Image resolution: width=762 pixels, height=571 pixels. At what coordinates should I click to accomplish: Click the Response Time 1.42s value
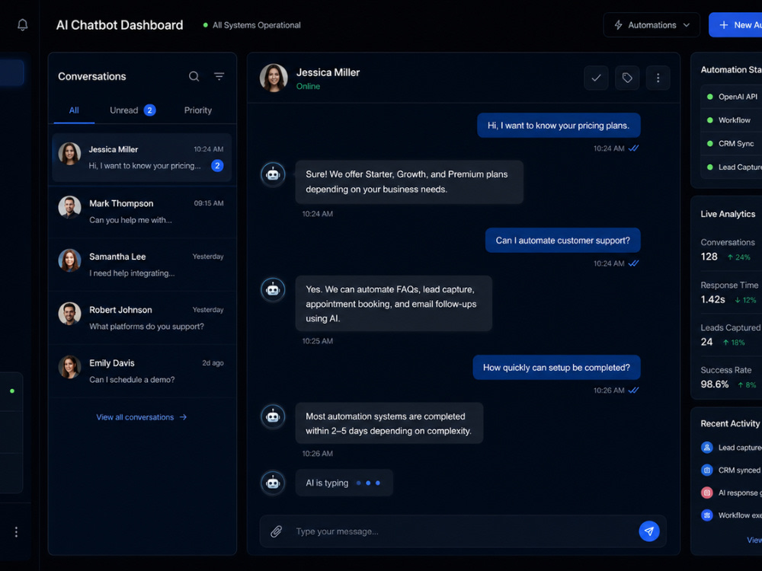click(x=712, y=299)
